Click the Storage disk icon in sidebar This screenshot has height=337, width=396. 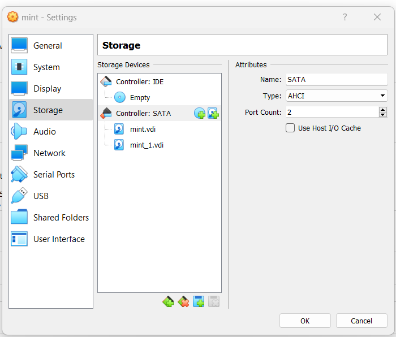point(19,110)
